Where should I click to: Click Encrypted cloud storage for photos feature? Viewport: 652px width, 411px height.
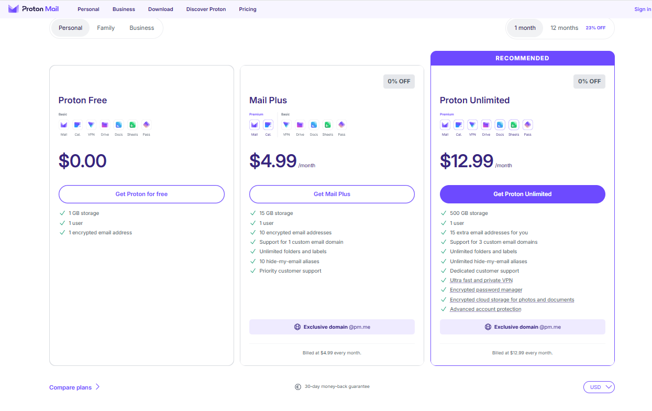pyautogui.click(x=512, y=300)
